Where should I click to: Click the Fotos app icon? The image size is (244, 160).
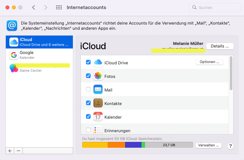coord(98,76)
